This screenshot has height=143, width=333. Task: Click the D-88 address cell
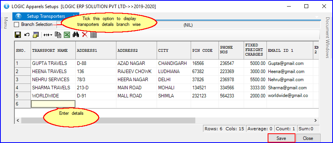click(x=96, y=63)
